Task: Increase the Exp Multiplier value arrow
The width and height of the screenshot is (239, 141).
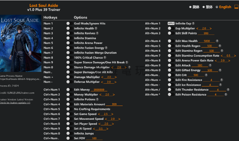Action: tap(211, 28)
